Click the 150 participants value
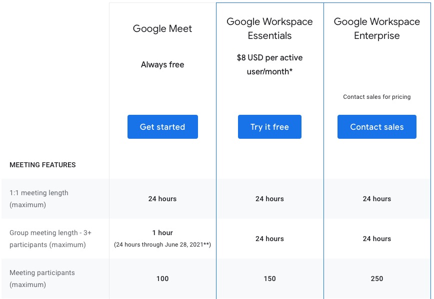 (x=269, y=279)
